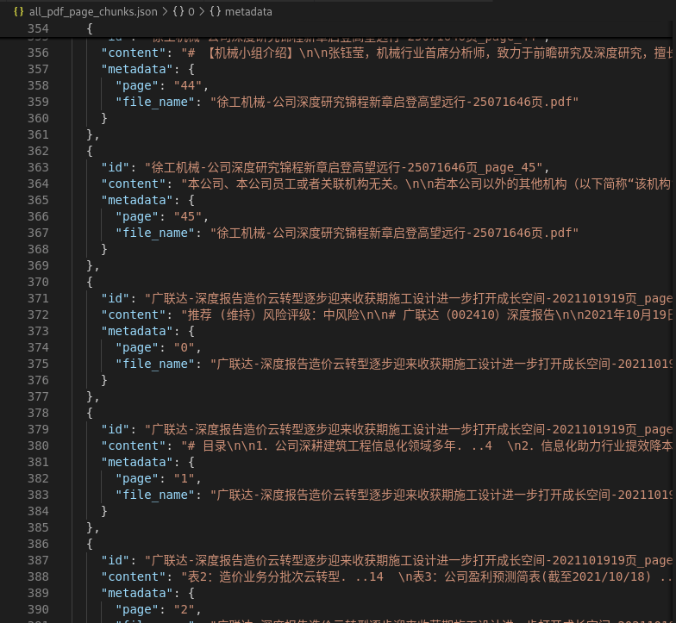This screenshot has height=623, width=676.
Task: Select the '0' breadcrumb segment
Action: pos(191,12)
